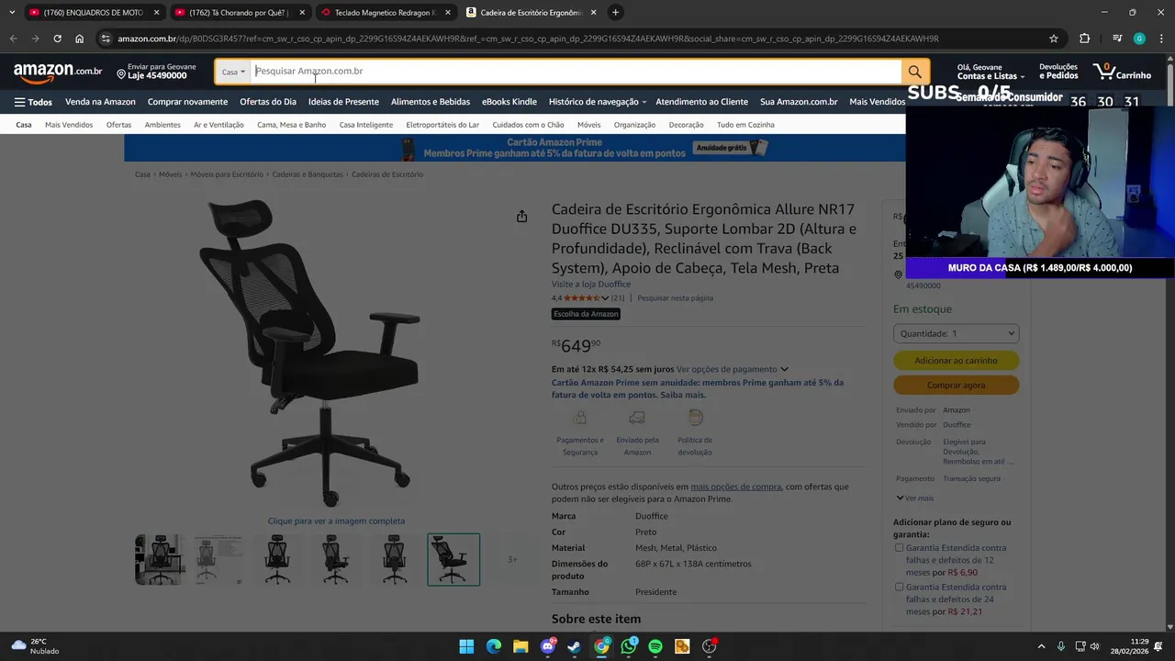This screenshot has width=1175, height=661.
Task: Open Steam from taskbar
Action: tap(574, 646)
